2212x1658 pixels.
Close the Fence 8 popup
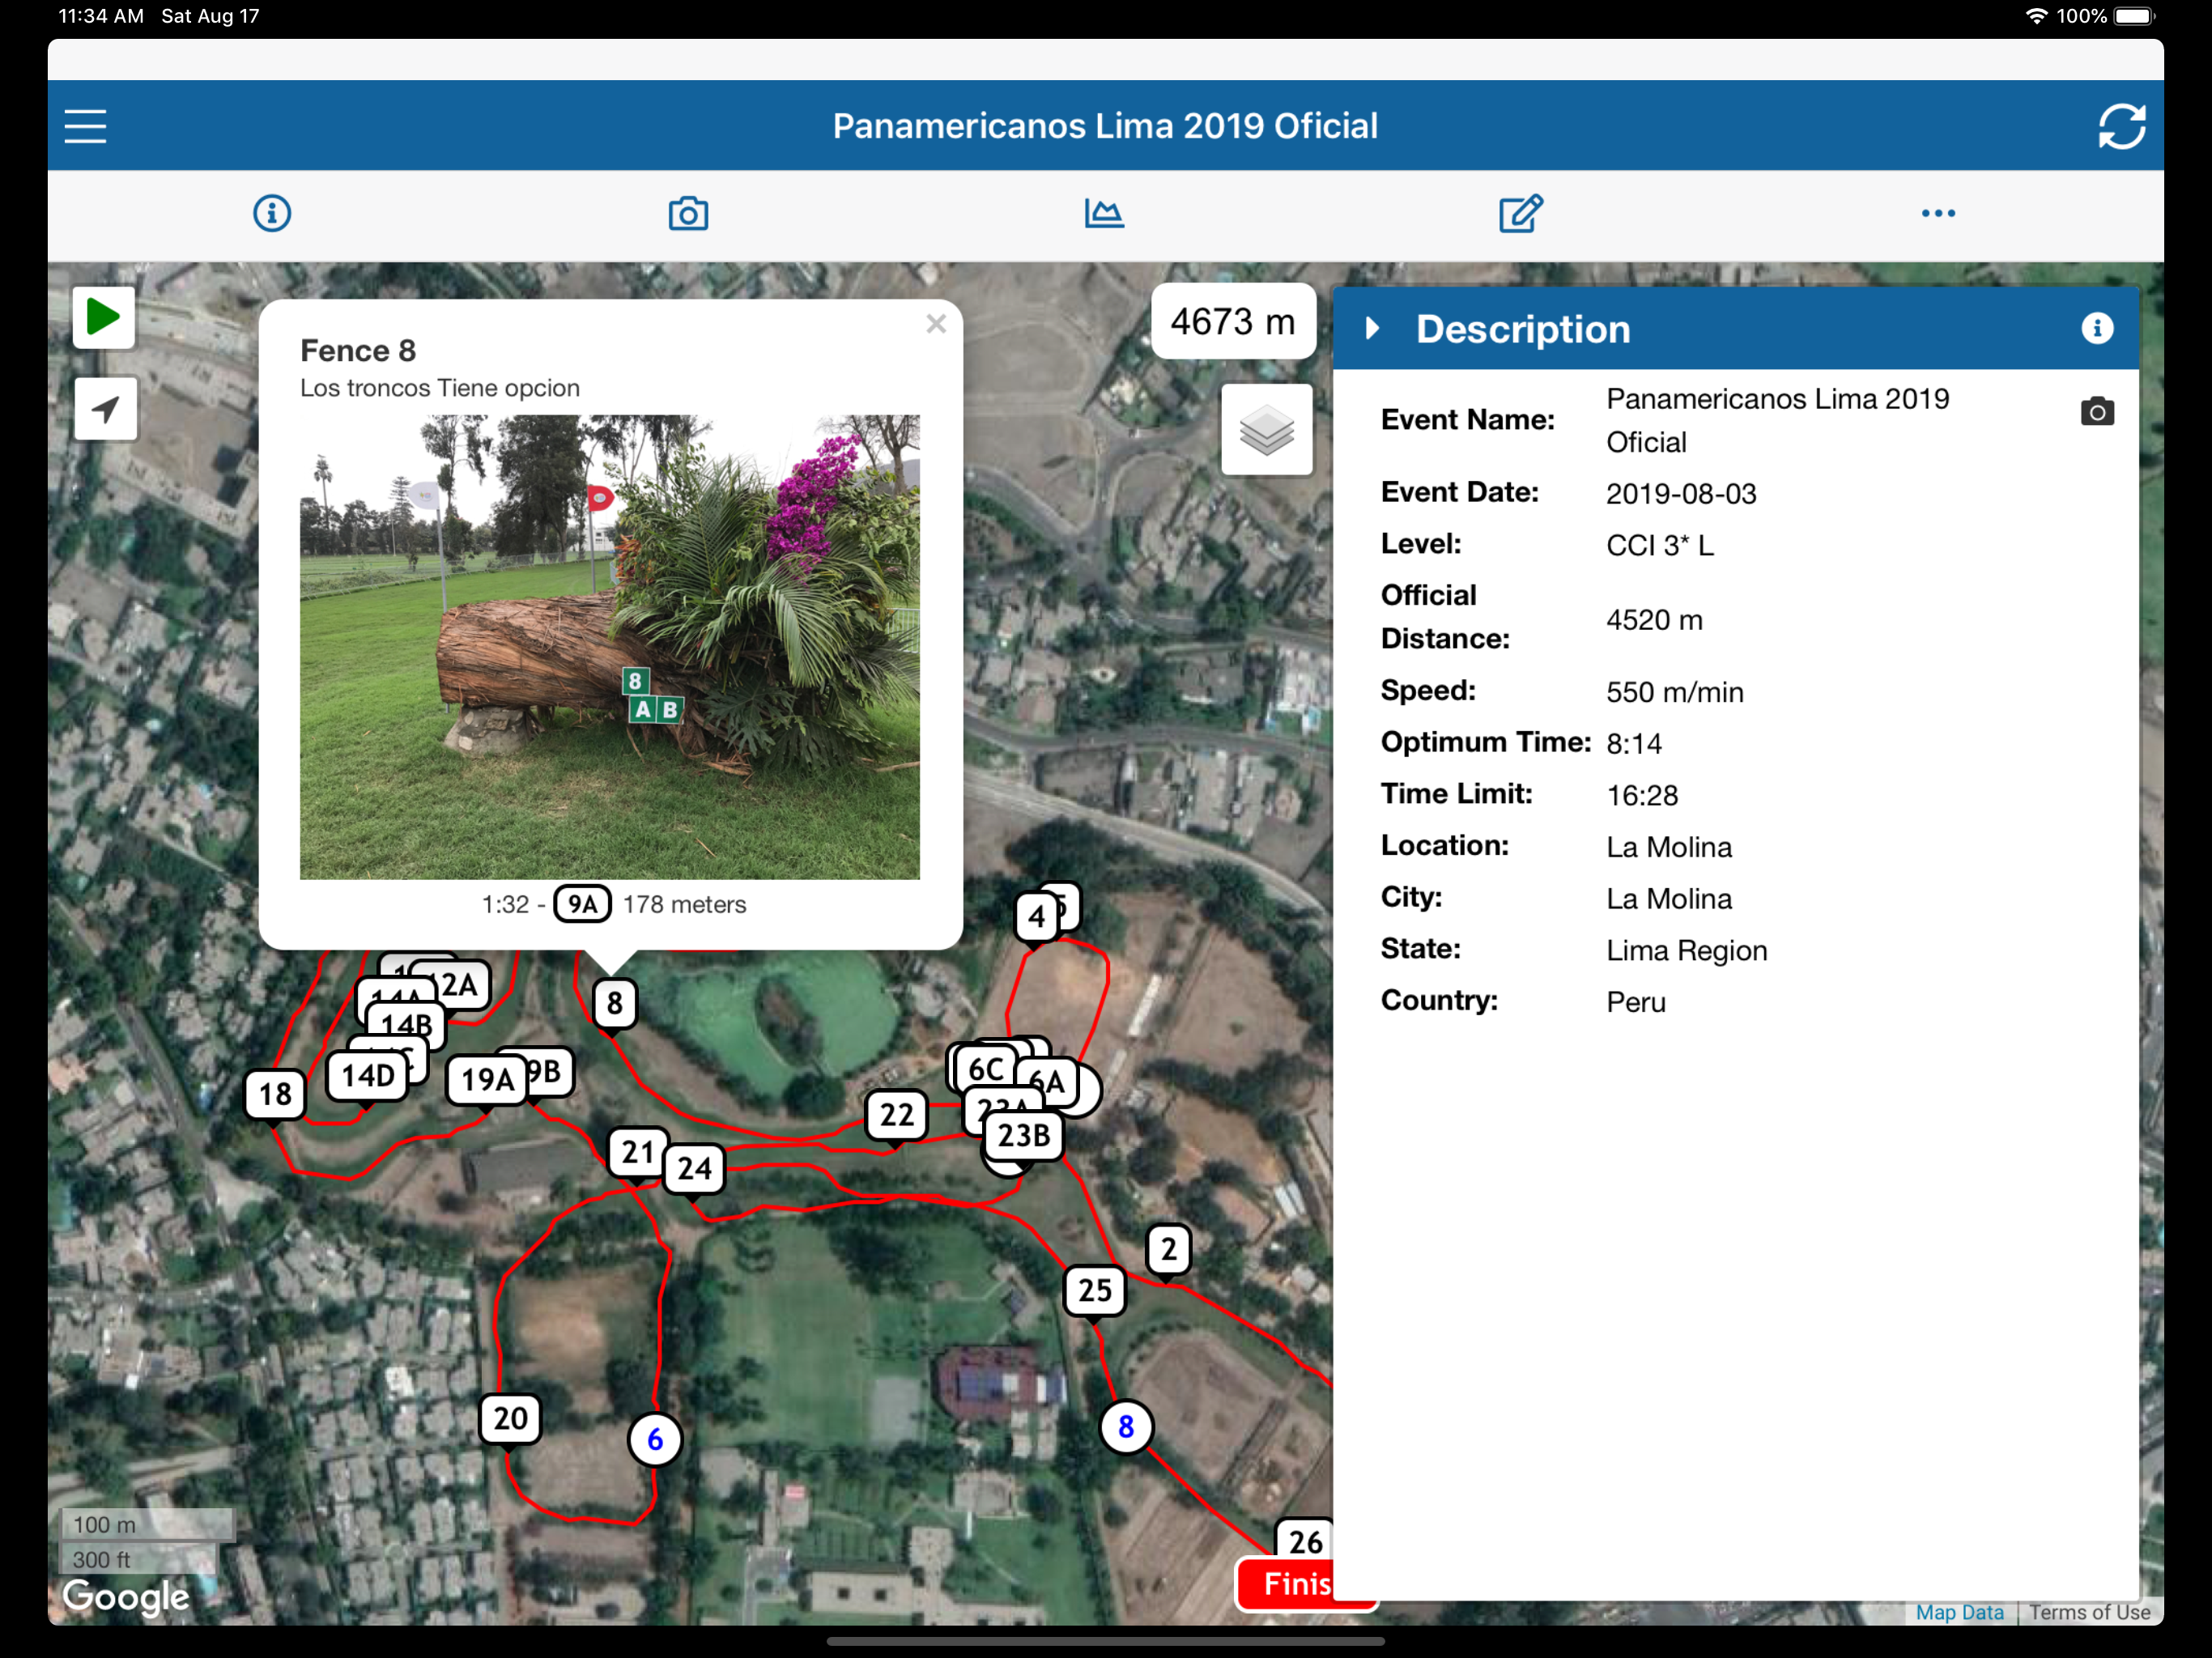(x=936, y=324)
